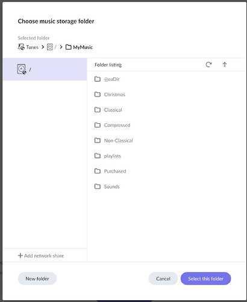Screen dimensions: 247x302
Task: Click the New folder button
Action: tap(37, 278)
